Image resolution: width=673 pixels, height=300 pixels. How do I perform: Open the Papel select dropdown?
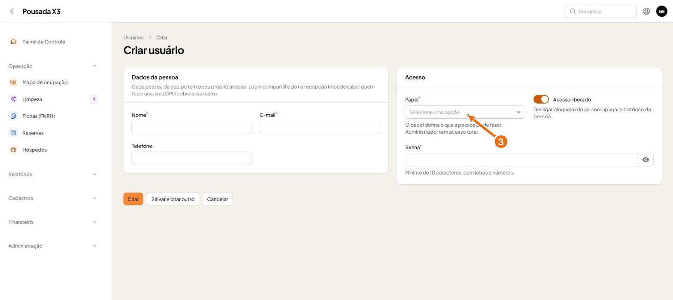click(x=465, y=112)
